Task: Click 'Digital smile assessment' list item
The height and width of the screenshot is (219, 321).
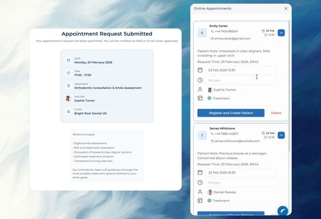Action: pyautogui.click(x=90, y=143)
